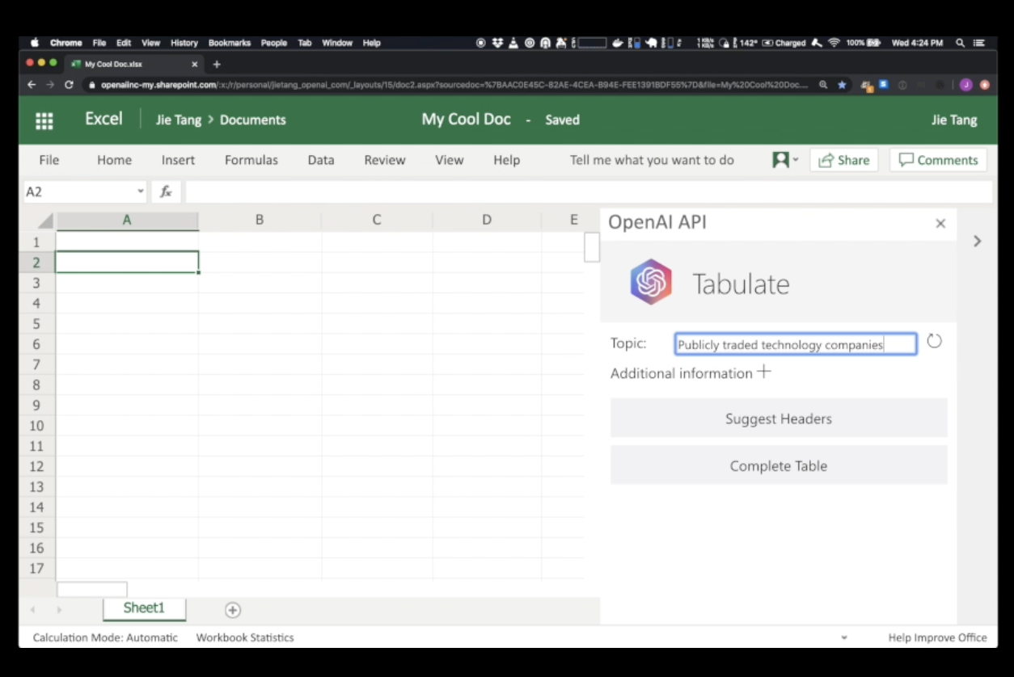Open macOS Notification Center icon

click(x=979, y=43)
